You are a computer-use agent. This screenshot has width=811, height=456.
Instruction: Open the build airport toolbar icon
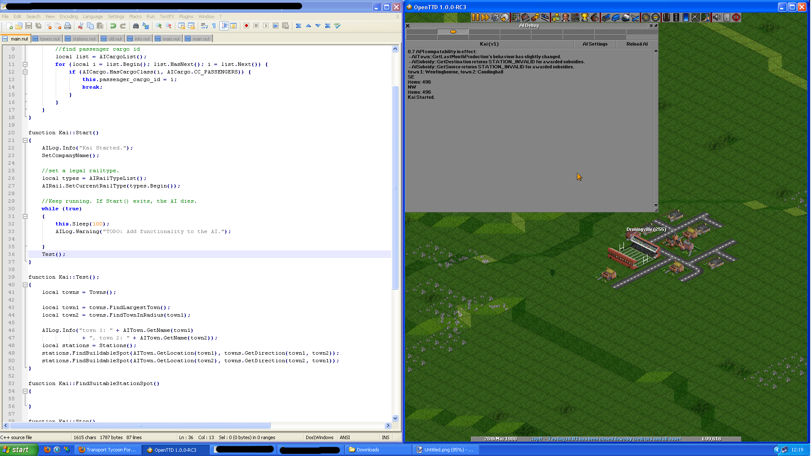click(x=635, y=17)
